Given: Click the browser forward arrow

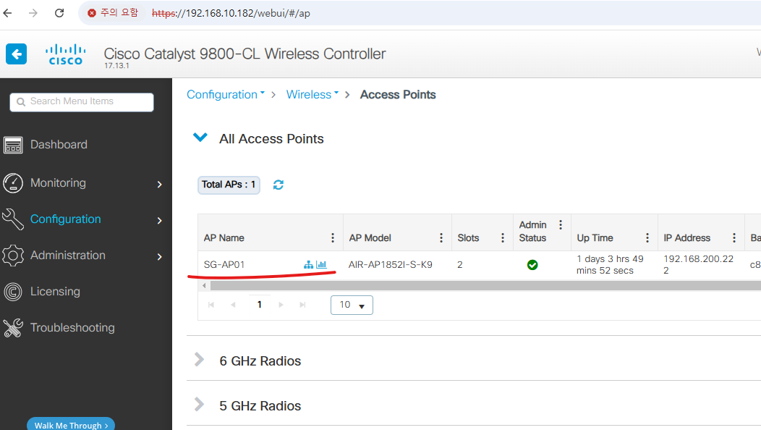Looking at the screenshot, I should (33, 13).
